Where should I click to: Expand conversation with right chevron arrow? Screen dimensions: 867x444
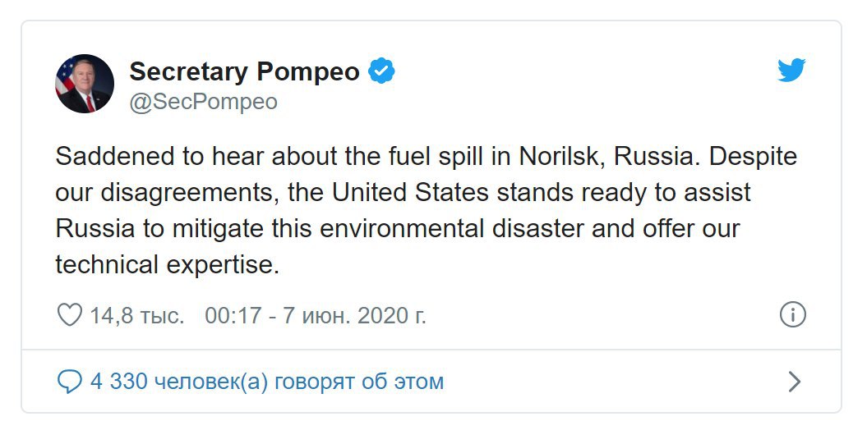(794, 382)
